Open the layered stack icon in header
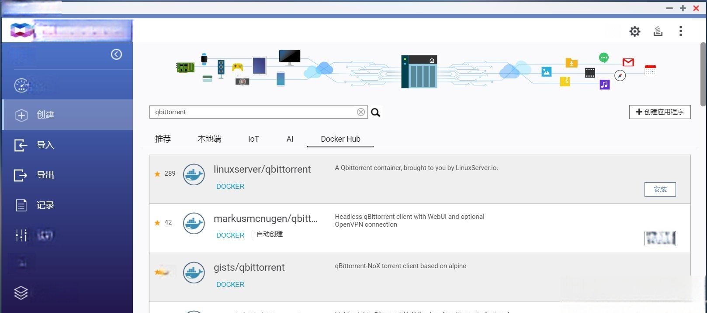The width and height of the screenshot is (707, 313). pyautogui.click(x=658, y=31)
